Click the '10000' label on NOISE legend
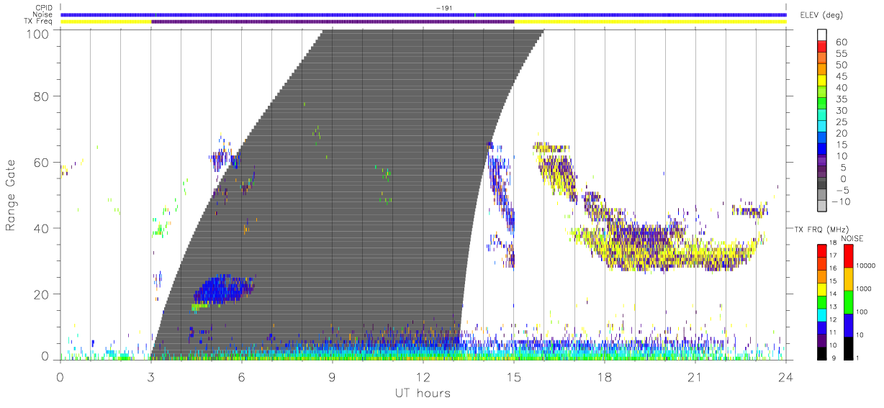The width and height of the screenshot is (884, 408). pos(865,265)
